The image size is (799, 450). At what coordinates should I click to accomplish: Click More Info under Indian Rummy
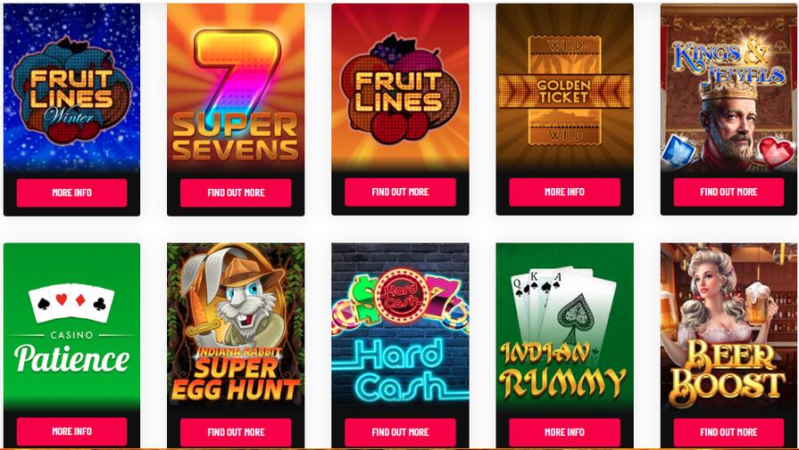tap(564, 432)
